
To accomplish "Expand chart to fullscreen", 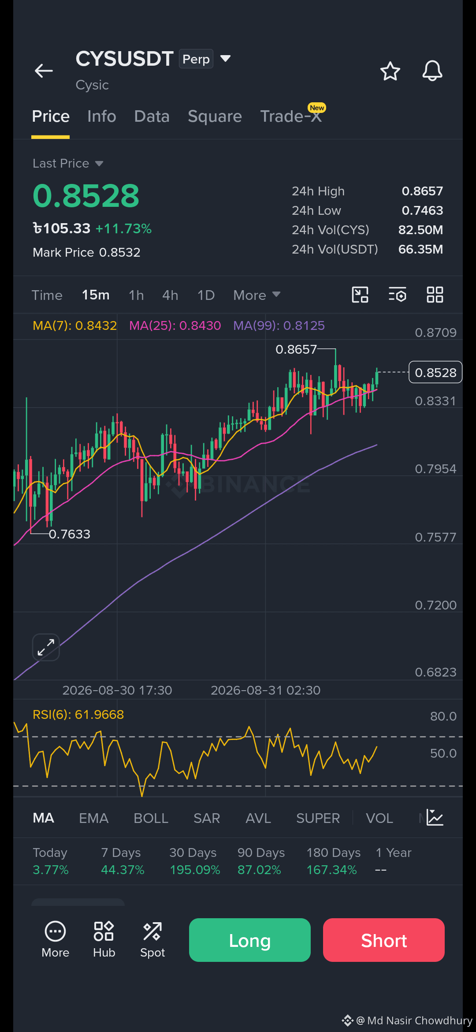I will pyautogui.click(x=46, y=647).
